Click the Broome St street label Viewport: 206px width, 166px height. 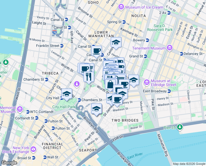(x=85, y=12)
